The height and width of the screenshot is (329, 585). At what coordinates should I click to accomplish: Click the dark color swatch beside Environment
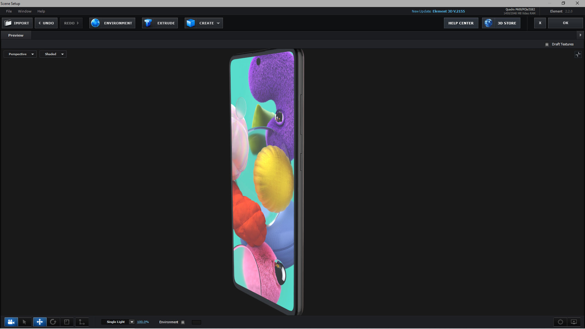[197, 322]
